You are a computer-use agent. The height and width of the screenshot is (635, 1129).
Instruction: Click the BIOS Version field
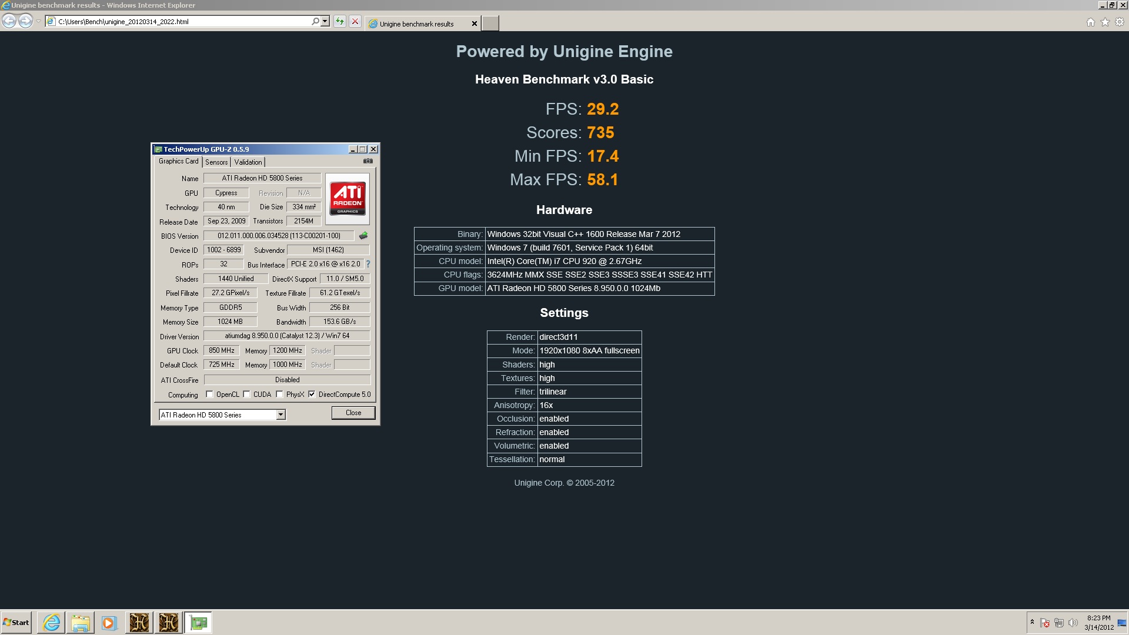click(279, 236)
